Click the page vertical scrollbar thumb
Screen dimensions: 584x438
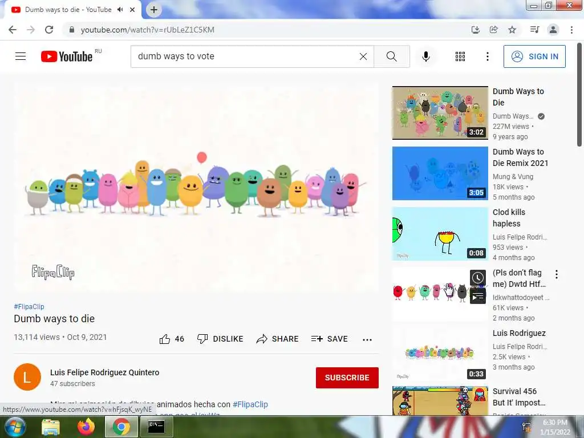[579, 95]
